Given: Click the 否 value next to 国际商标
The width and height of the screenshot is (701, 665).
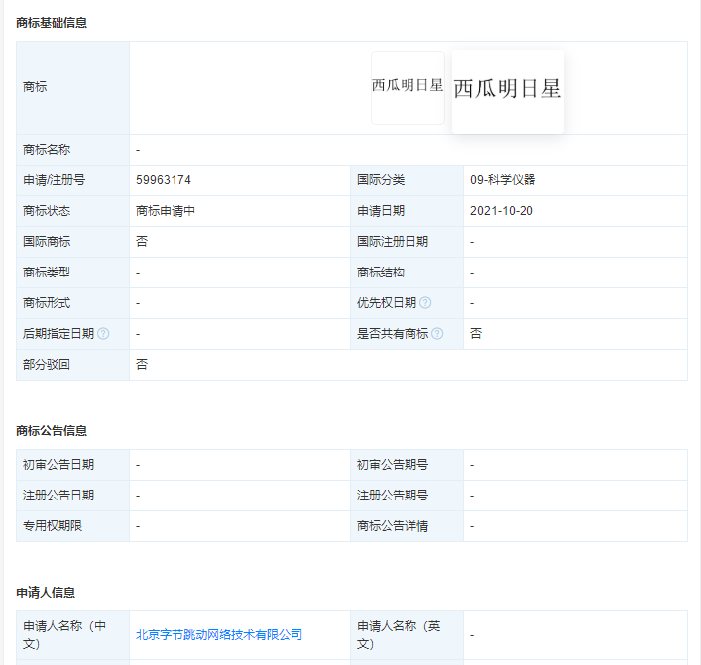Looking at the screenshot, I should pyautogui.click(x=142, y=242).
